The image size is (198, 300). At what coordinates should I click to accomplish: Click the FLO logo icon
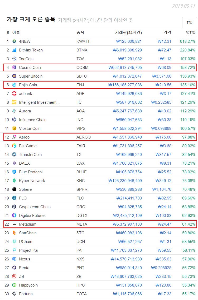pyautogui.click(x=14, y=198)
